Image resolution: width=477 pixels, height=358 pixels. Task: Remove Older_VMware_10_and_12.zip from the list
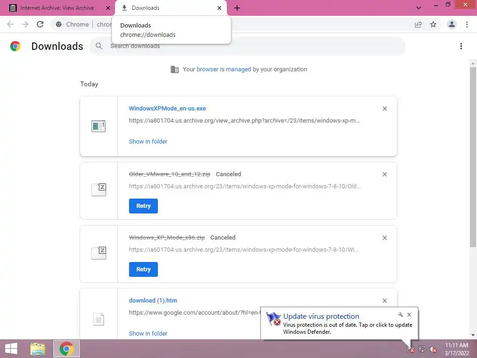coord(384,174)
